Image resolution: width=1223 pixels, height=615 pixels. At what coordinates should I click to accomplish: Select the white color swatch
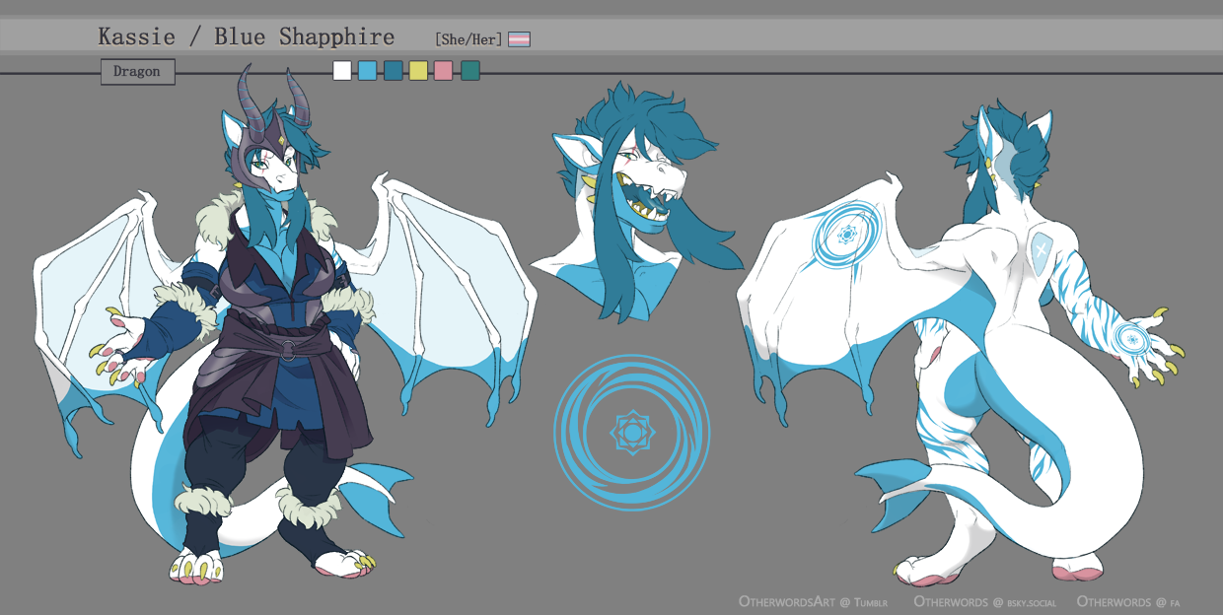pos(342,71)
